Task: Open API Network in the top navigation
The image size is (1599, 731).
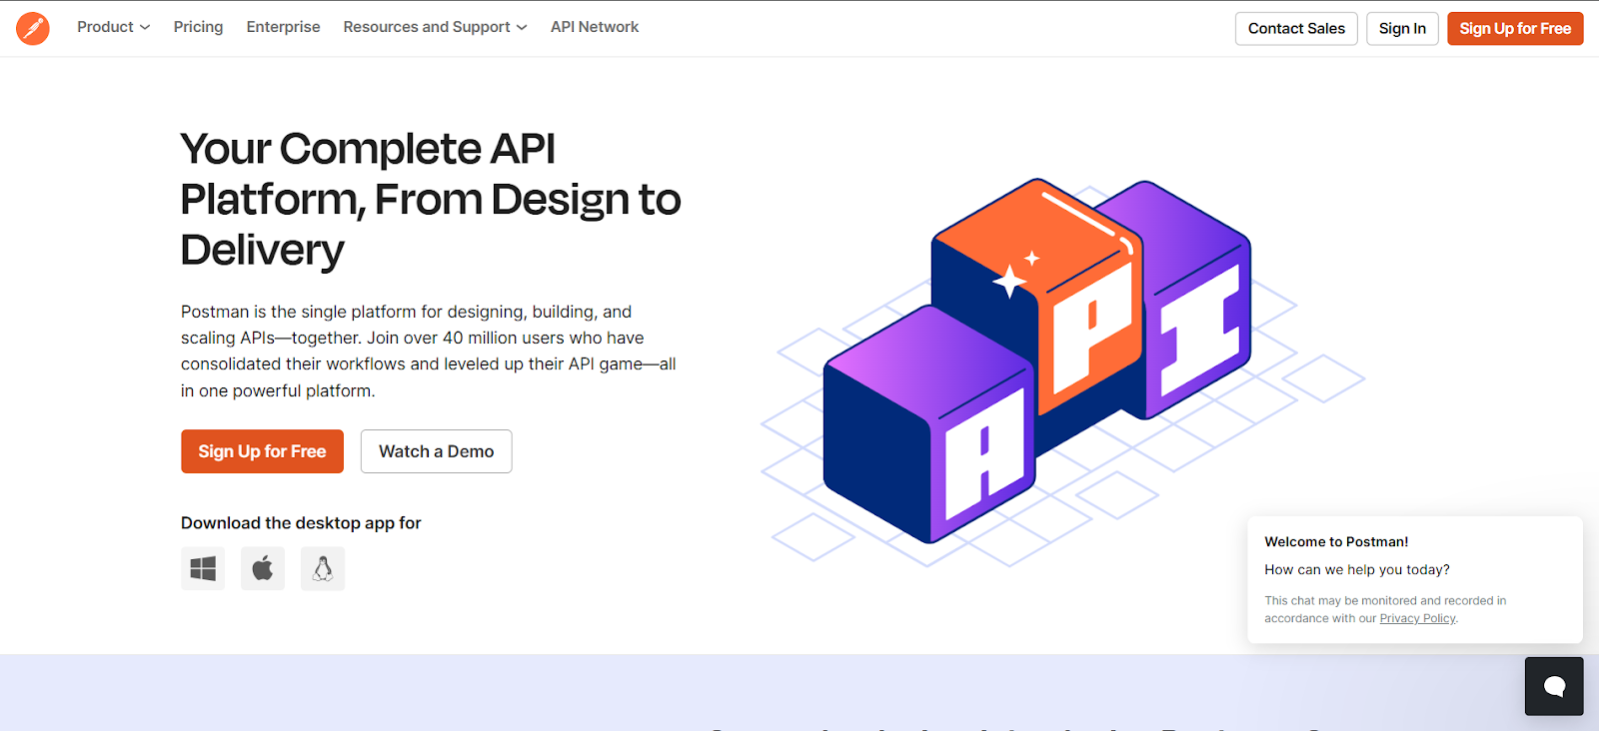Action: pos(594,27)
